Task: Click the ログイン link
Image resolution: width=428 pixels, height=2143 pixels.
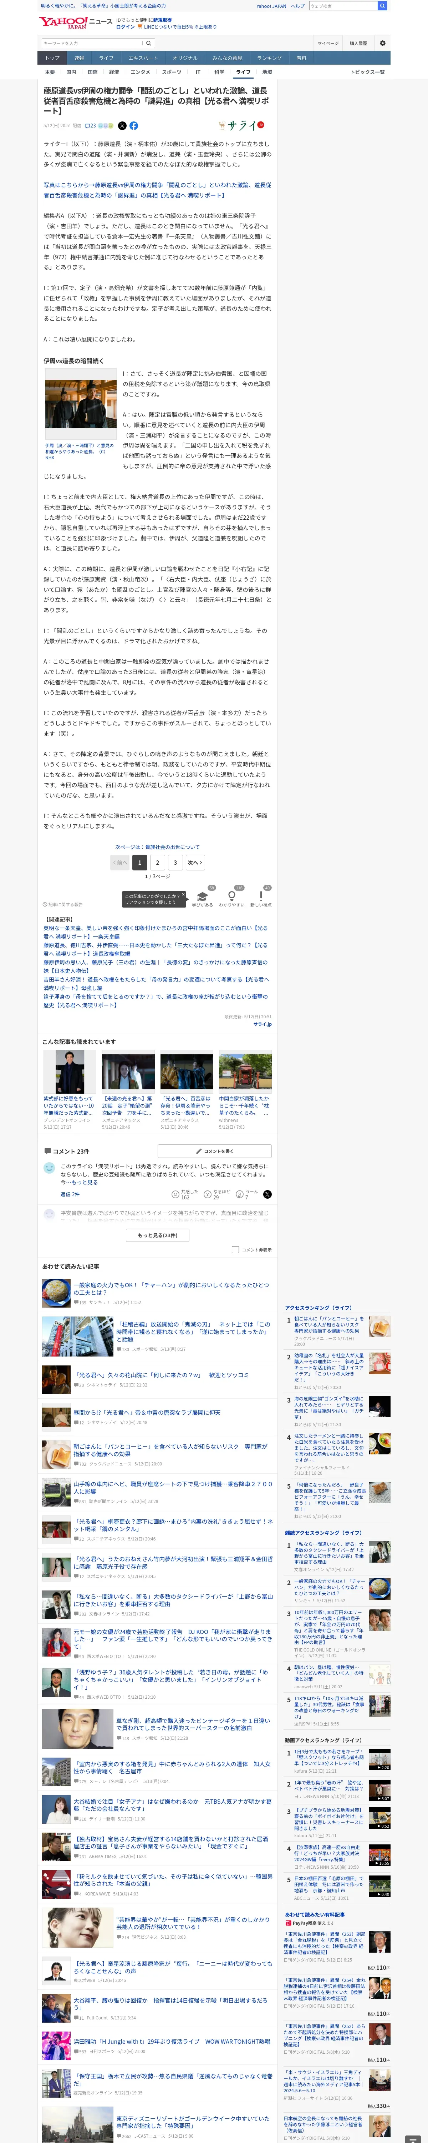Action: [126, 27]
